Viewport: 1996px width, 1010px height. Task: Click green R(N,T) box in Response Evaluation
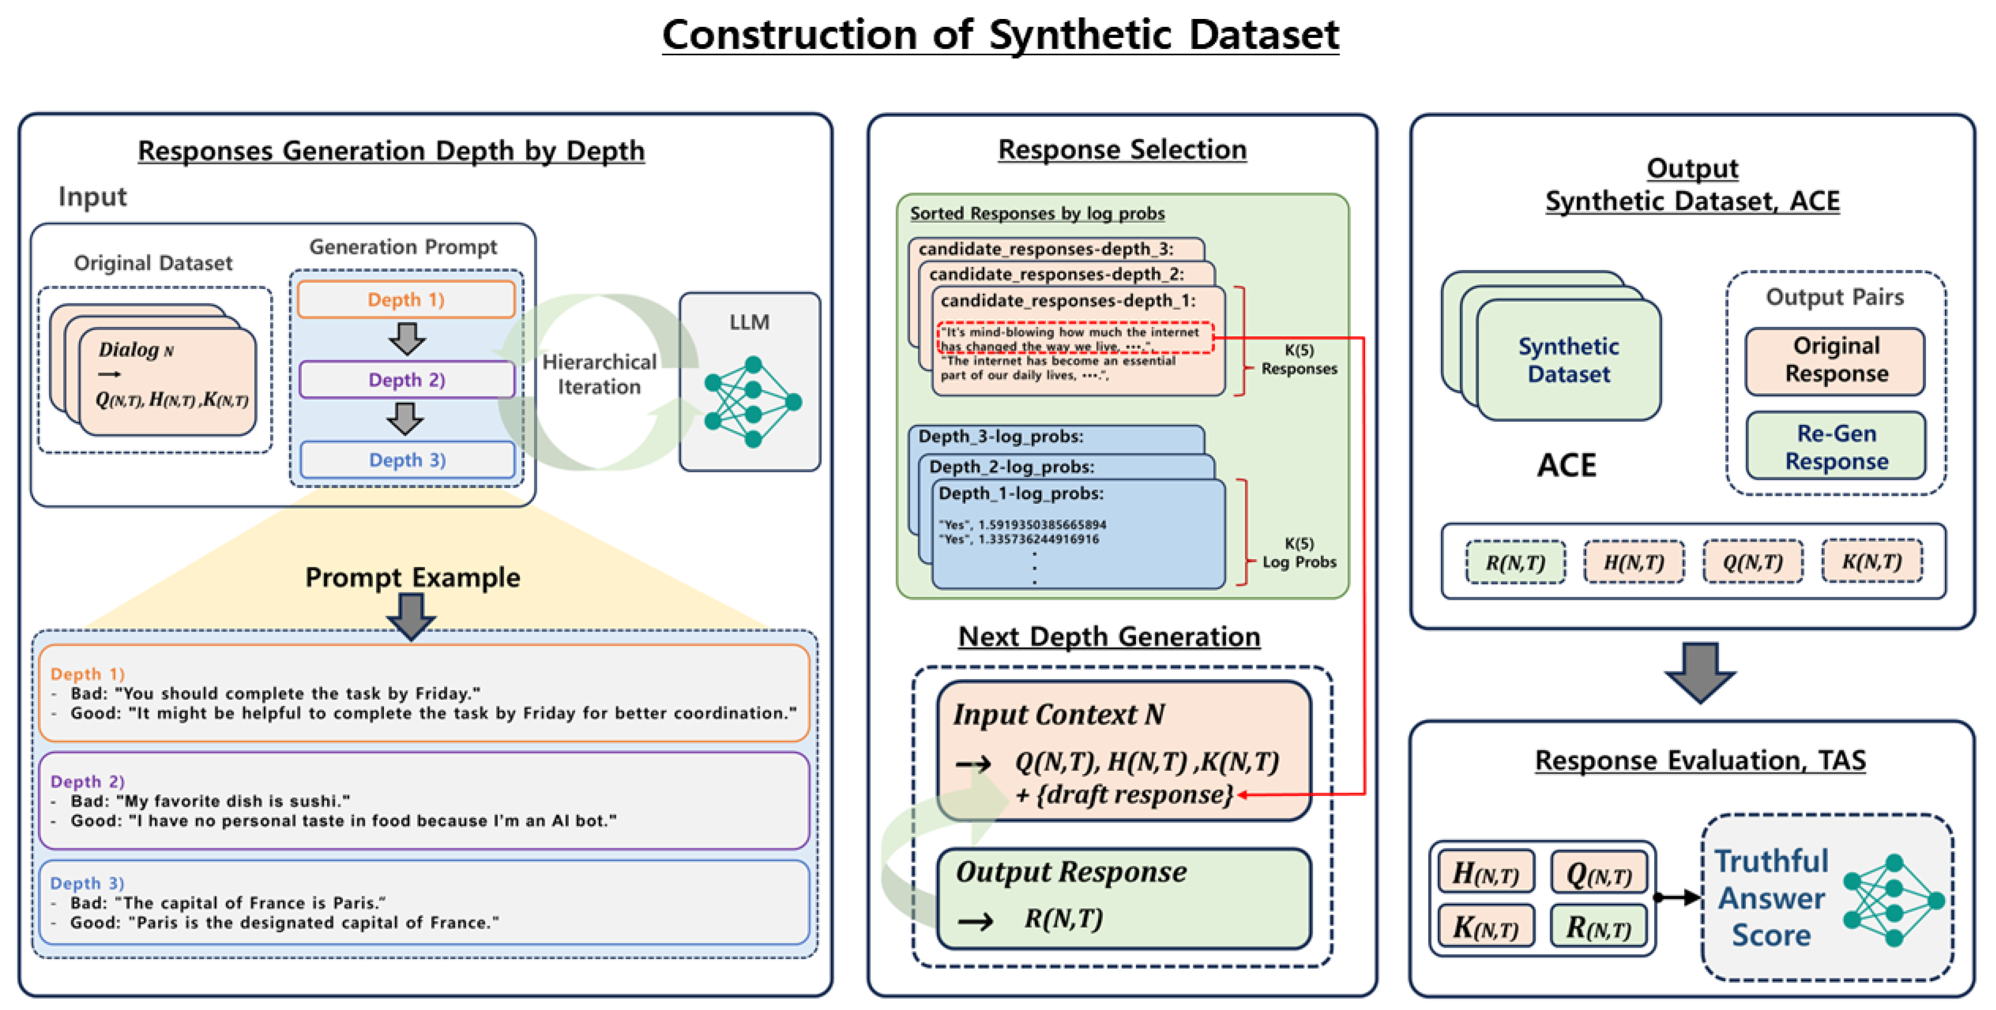coord(1599,926)
